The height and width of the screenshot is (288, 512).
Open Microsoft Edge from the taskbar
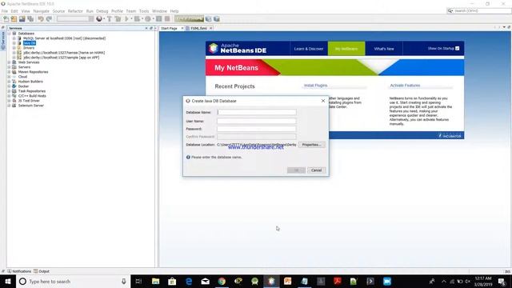coord(189,281)
